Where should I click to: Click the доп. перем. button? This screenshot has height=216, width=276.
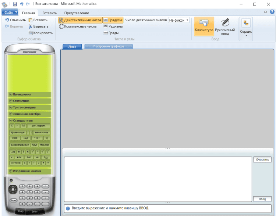39,126
